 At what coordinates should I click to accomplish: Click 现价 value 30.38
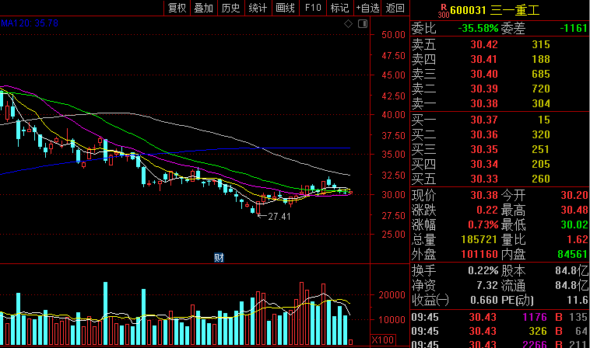coord(484,195)
